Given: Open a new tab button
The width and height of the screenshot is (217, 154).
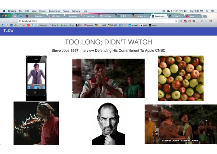Looking at the screenshot, I should tap(205, 17).
